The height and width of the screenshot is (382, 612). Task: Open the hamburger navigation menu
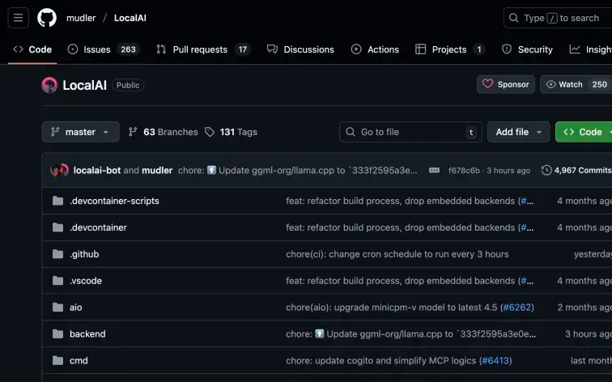pyautogui.click(x=19, y=18)
